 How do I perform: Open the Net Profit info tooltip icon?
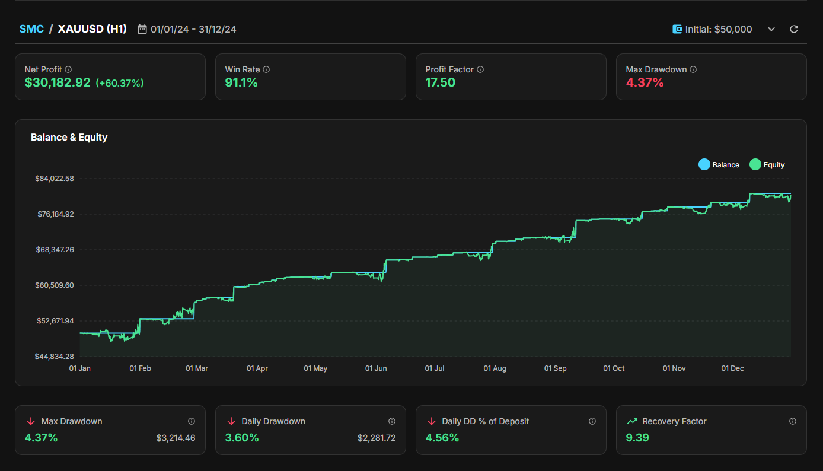point(68,69)
